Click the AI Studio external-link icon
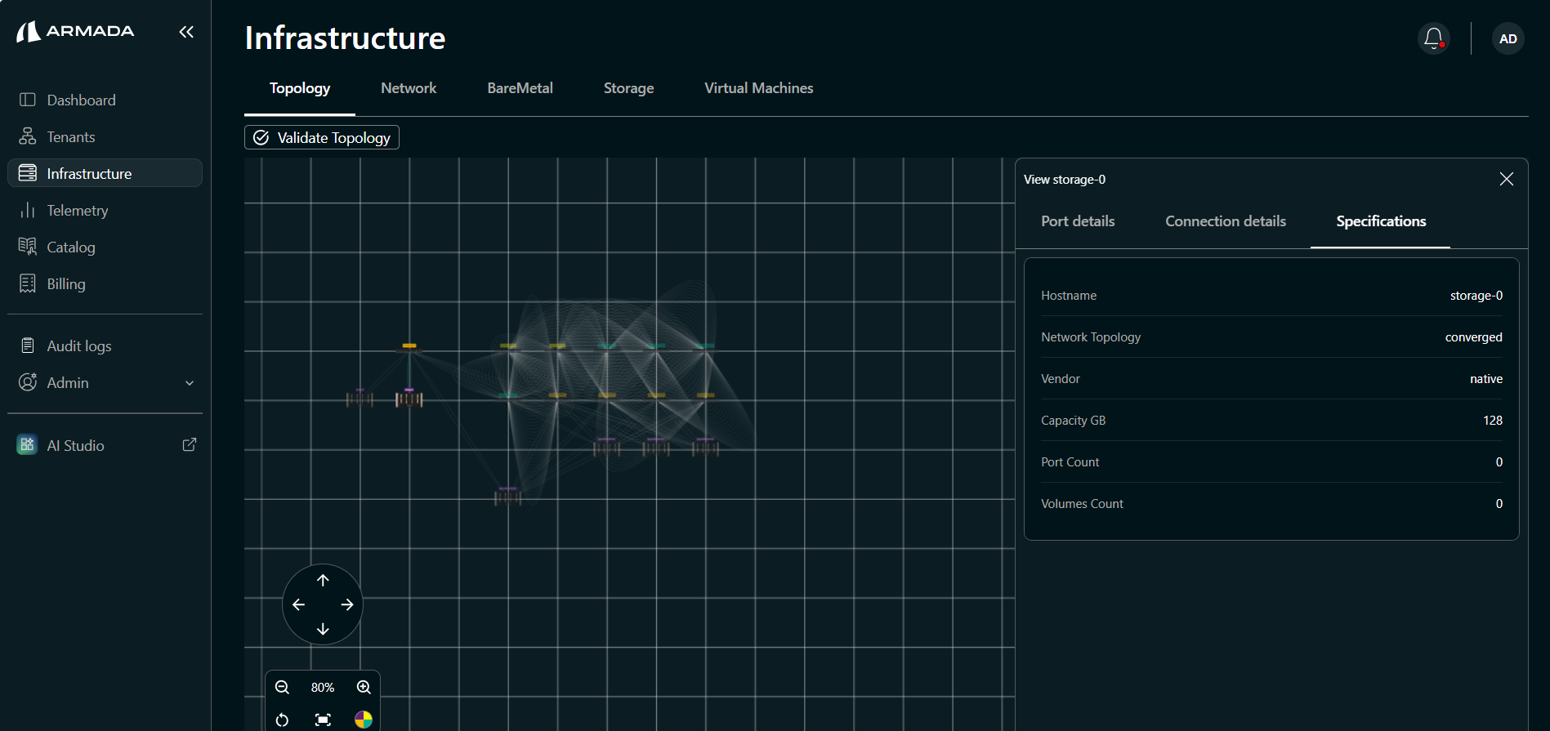The height and width of the screenshot is (731, 1550). tap(190, 444)
